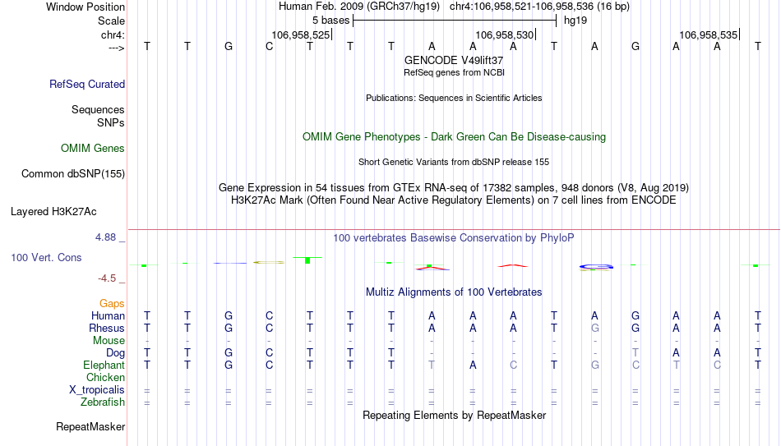Click the only A base in Elephant row

[473, 365]
